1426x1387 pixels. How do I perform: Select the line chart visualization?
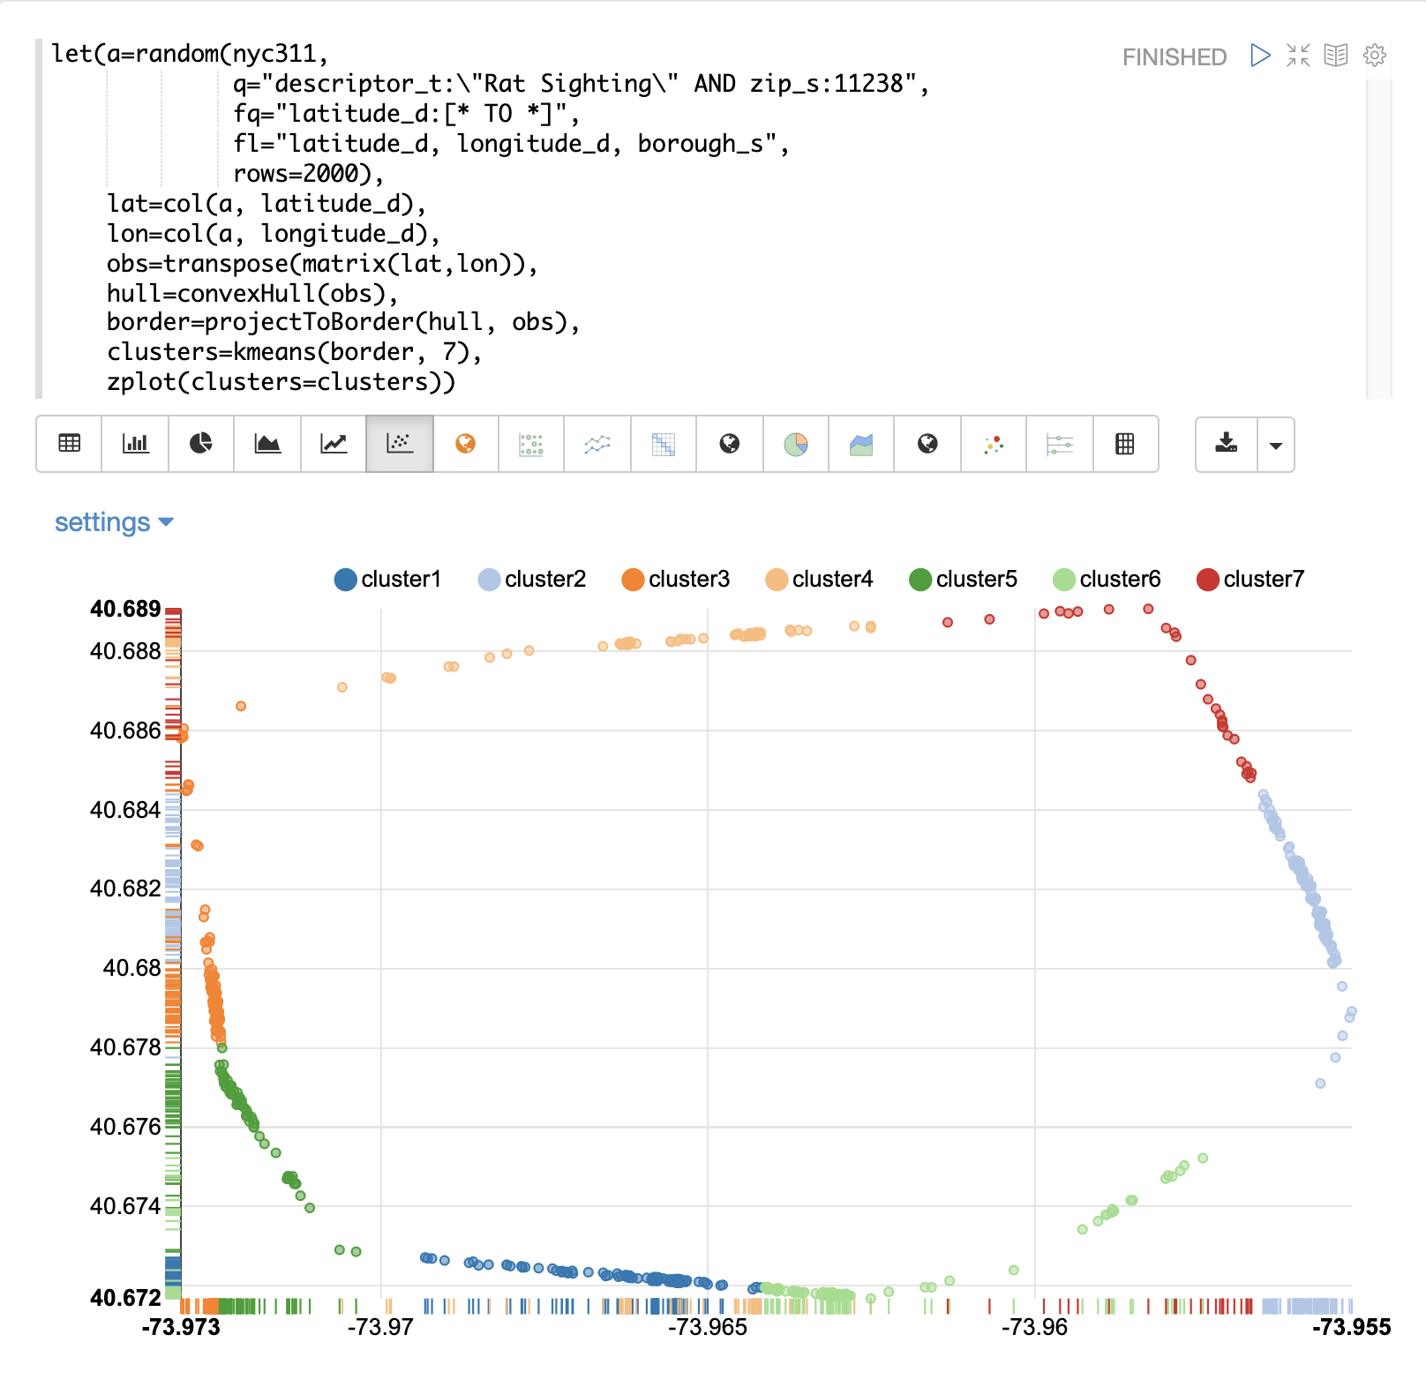point(334,444)
